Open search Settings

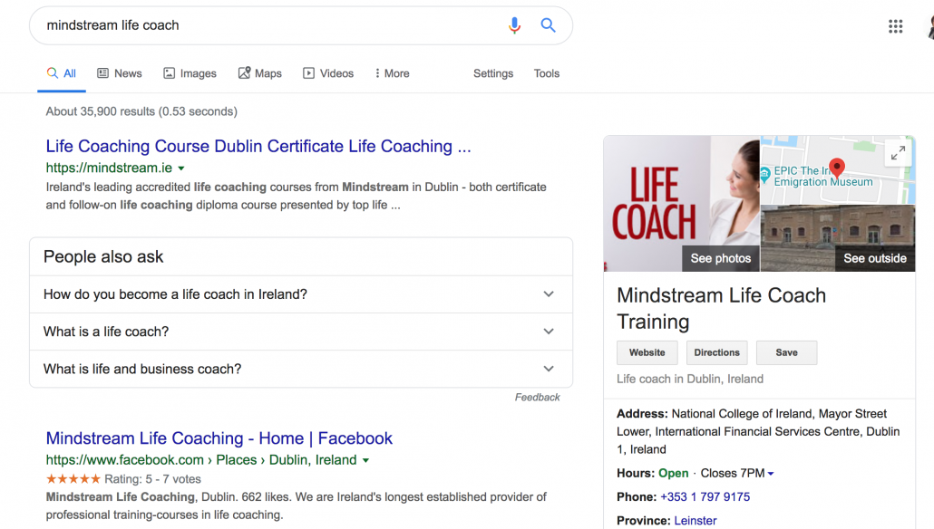(493, 73)
